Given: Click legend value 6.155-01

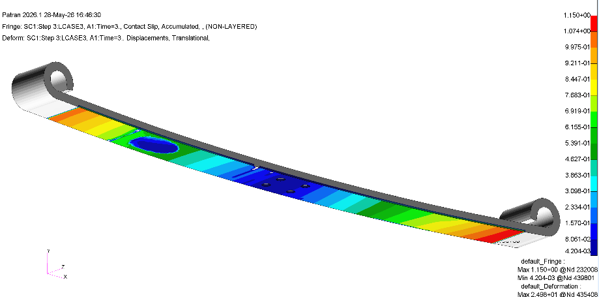Looking at the screenshot, I should 577,127.
